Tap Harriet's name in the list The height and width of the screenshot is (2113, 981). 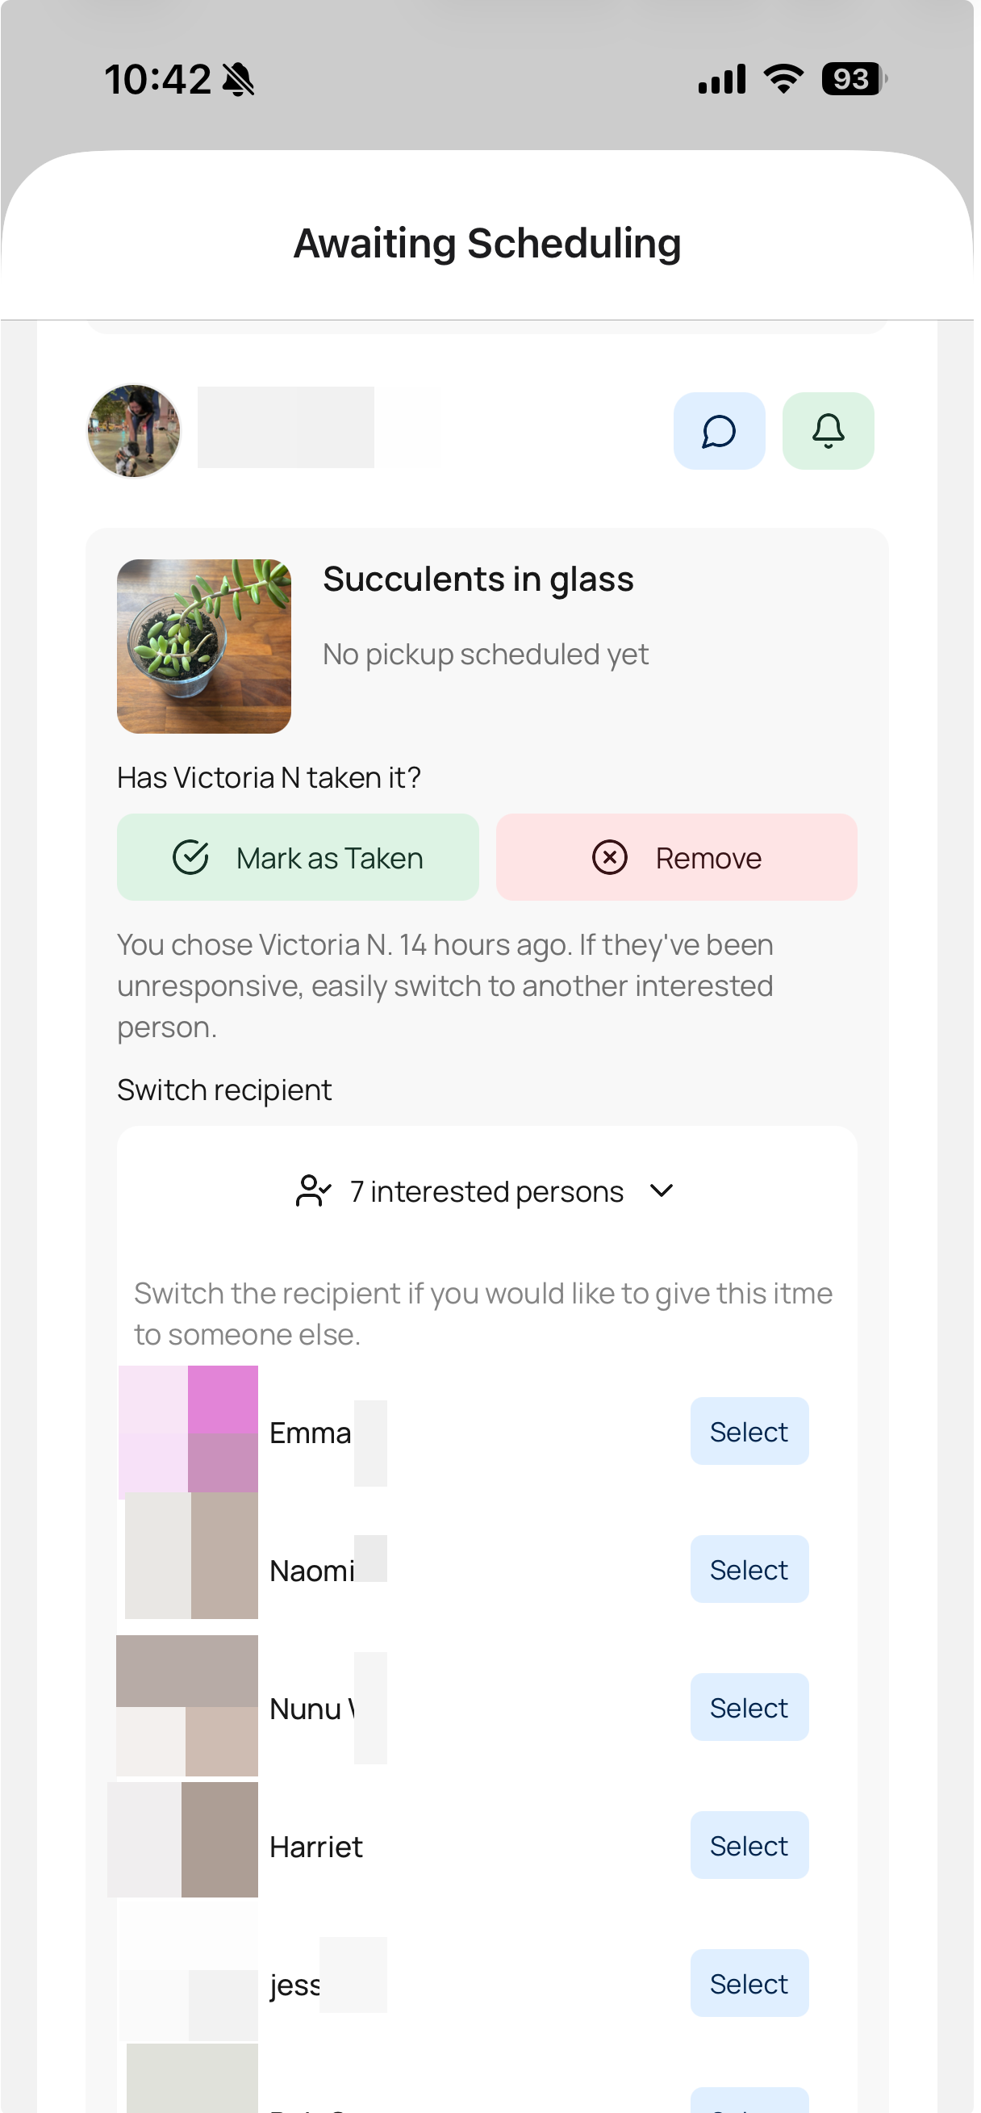pos(315,1847)
